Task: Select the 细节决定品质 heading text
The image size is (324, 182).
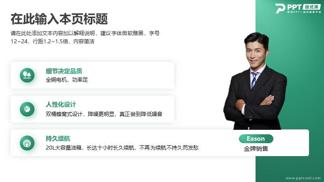Action: point(64,71)
